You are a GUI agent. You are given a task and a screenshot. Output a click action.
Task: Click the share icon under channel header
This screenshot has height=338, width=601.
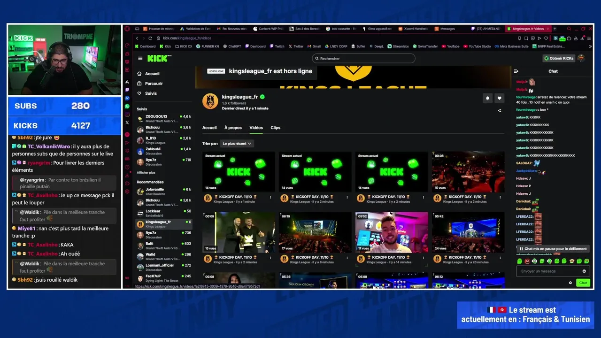(x=499, y=111)
